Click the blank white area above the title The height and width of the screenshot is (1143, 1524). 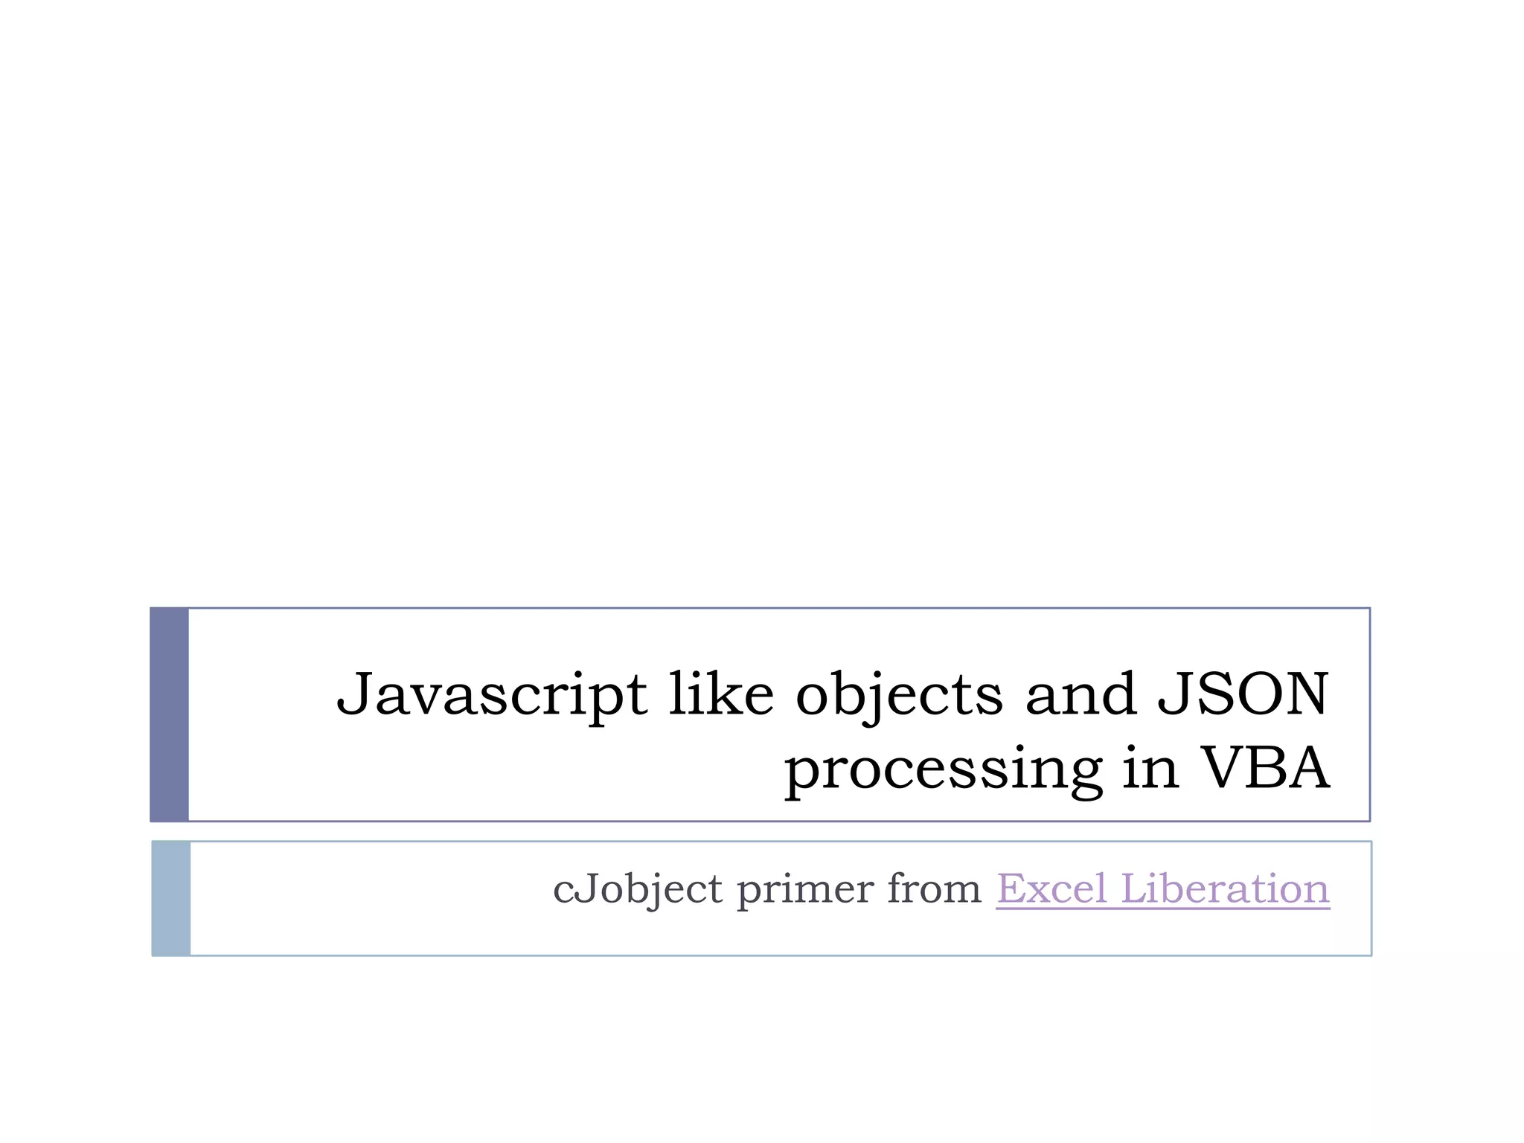(762, 298)
